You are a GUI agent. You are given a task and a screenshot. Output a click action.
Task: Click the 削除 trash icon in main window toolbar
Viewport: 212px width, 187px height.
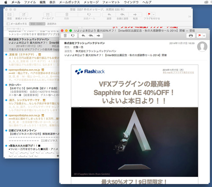coord(67,14)
